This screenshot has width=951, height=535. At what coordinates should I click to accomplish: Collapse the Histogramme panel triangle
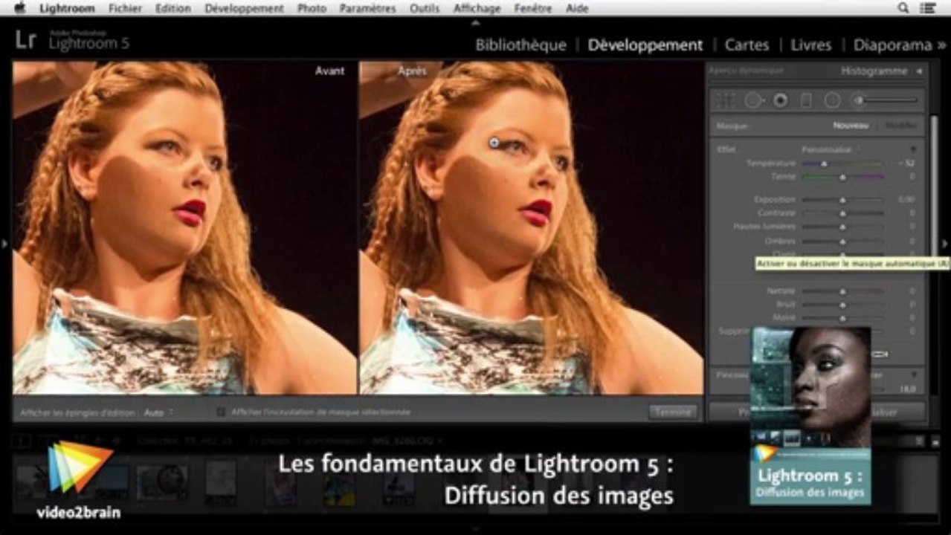pos(919,71)
